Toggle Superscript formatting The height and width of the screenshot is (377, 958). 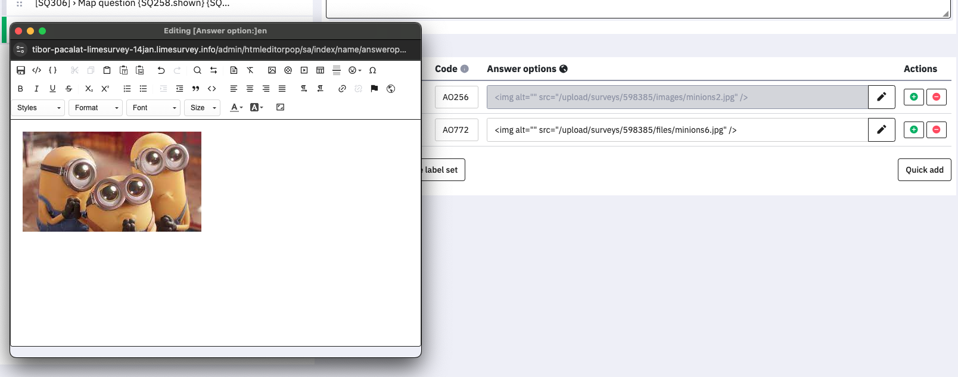105,89
